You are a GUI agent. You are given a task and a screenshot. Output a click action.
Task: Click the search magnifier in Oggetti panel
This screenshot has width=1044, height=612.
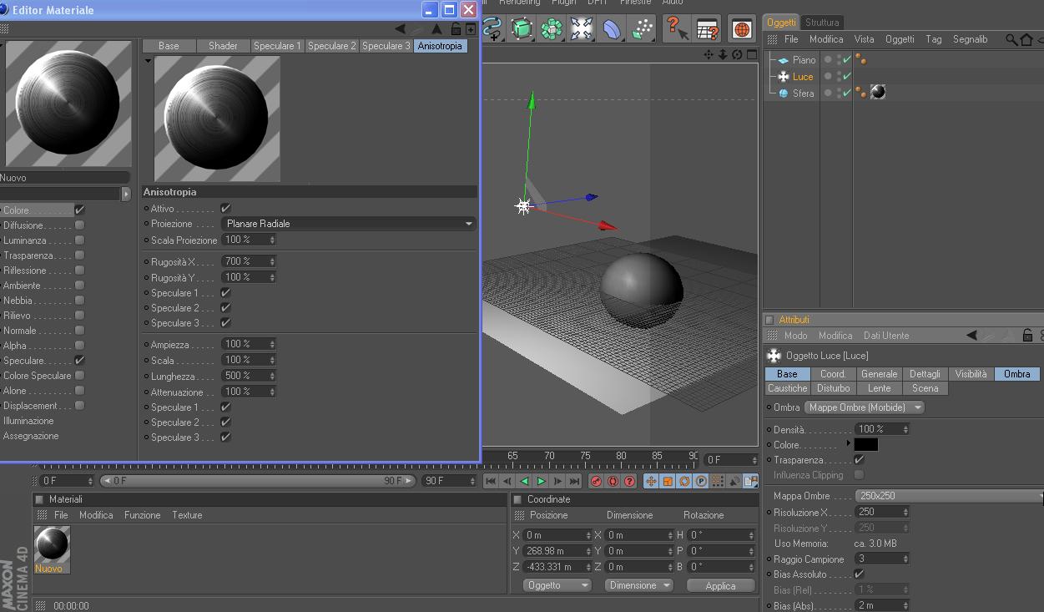[1011, 39]
